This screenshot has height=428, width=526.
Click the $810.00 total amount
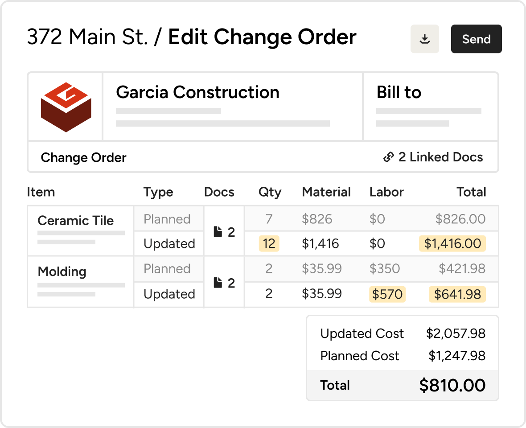pyautogui.click(x=452, y=385)
